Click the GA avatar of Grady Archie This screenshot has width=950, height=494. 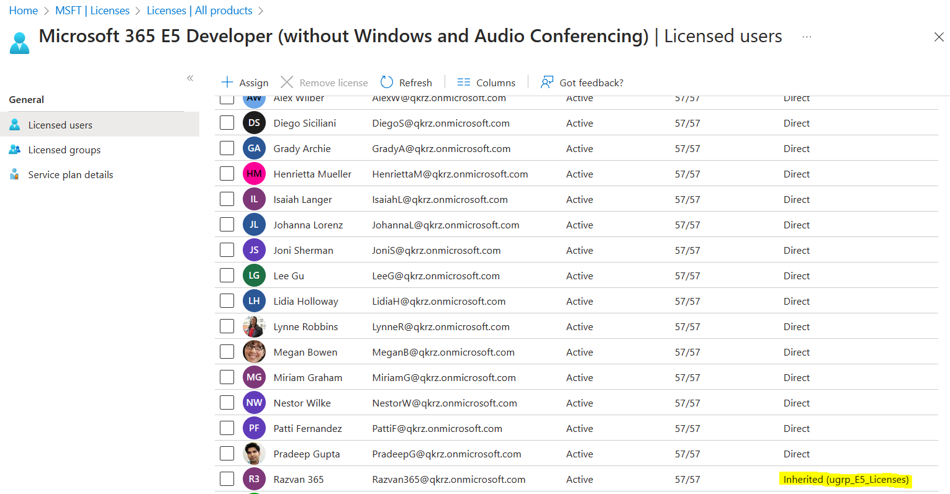(254, 148)
